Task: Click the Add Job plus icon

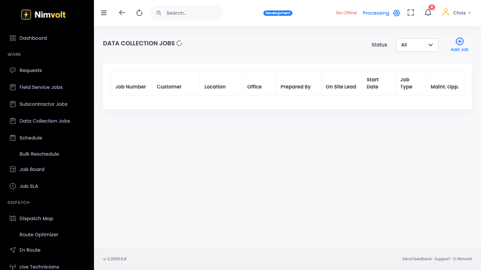Action: coord(460,41)
